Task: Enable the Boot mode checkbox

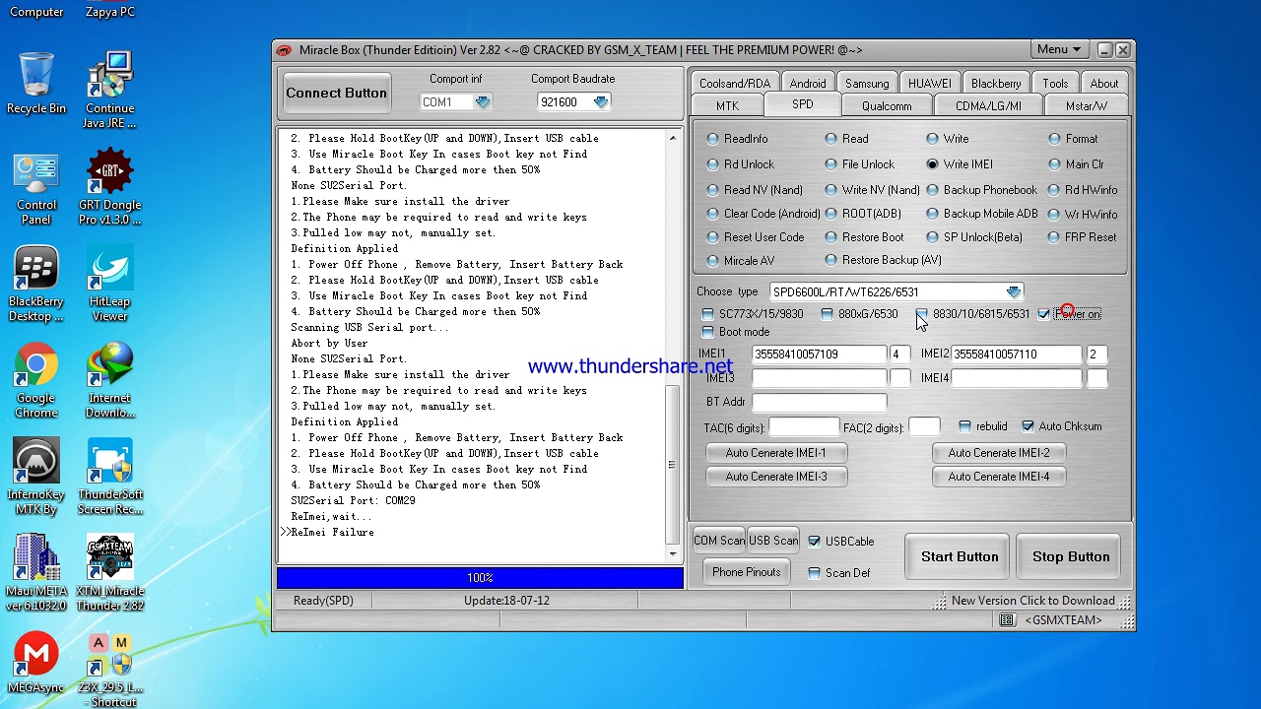Action: tap(707, 332)
